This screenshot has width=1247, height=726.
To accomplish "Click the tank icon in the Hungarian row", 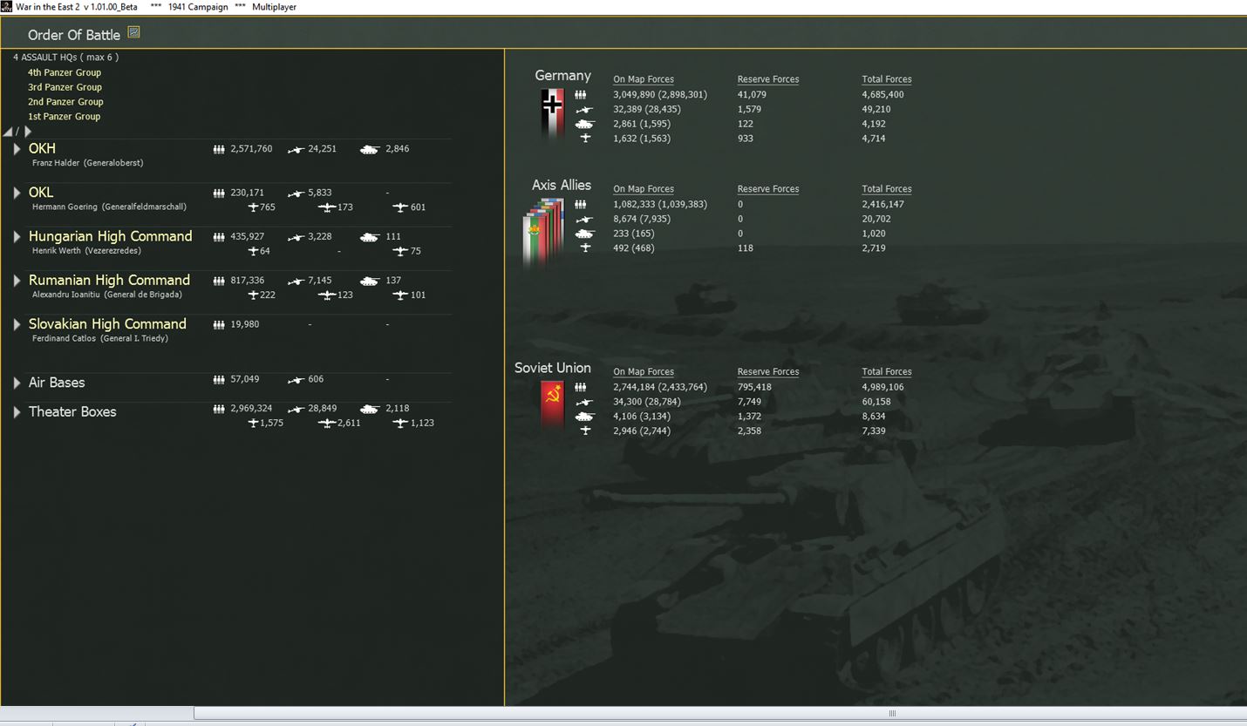I will coord(370,237).
